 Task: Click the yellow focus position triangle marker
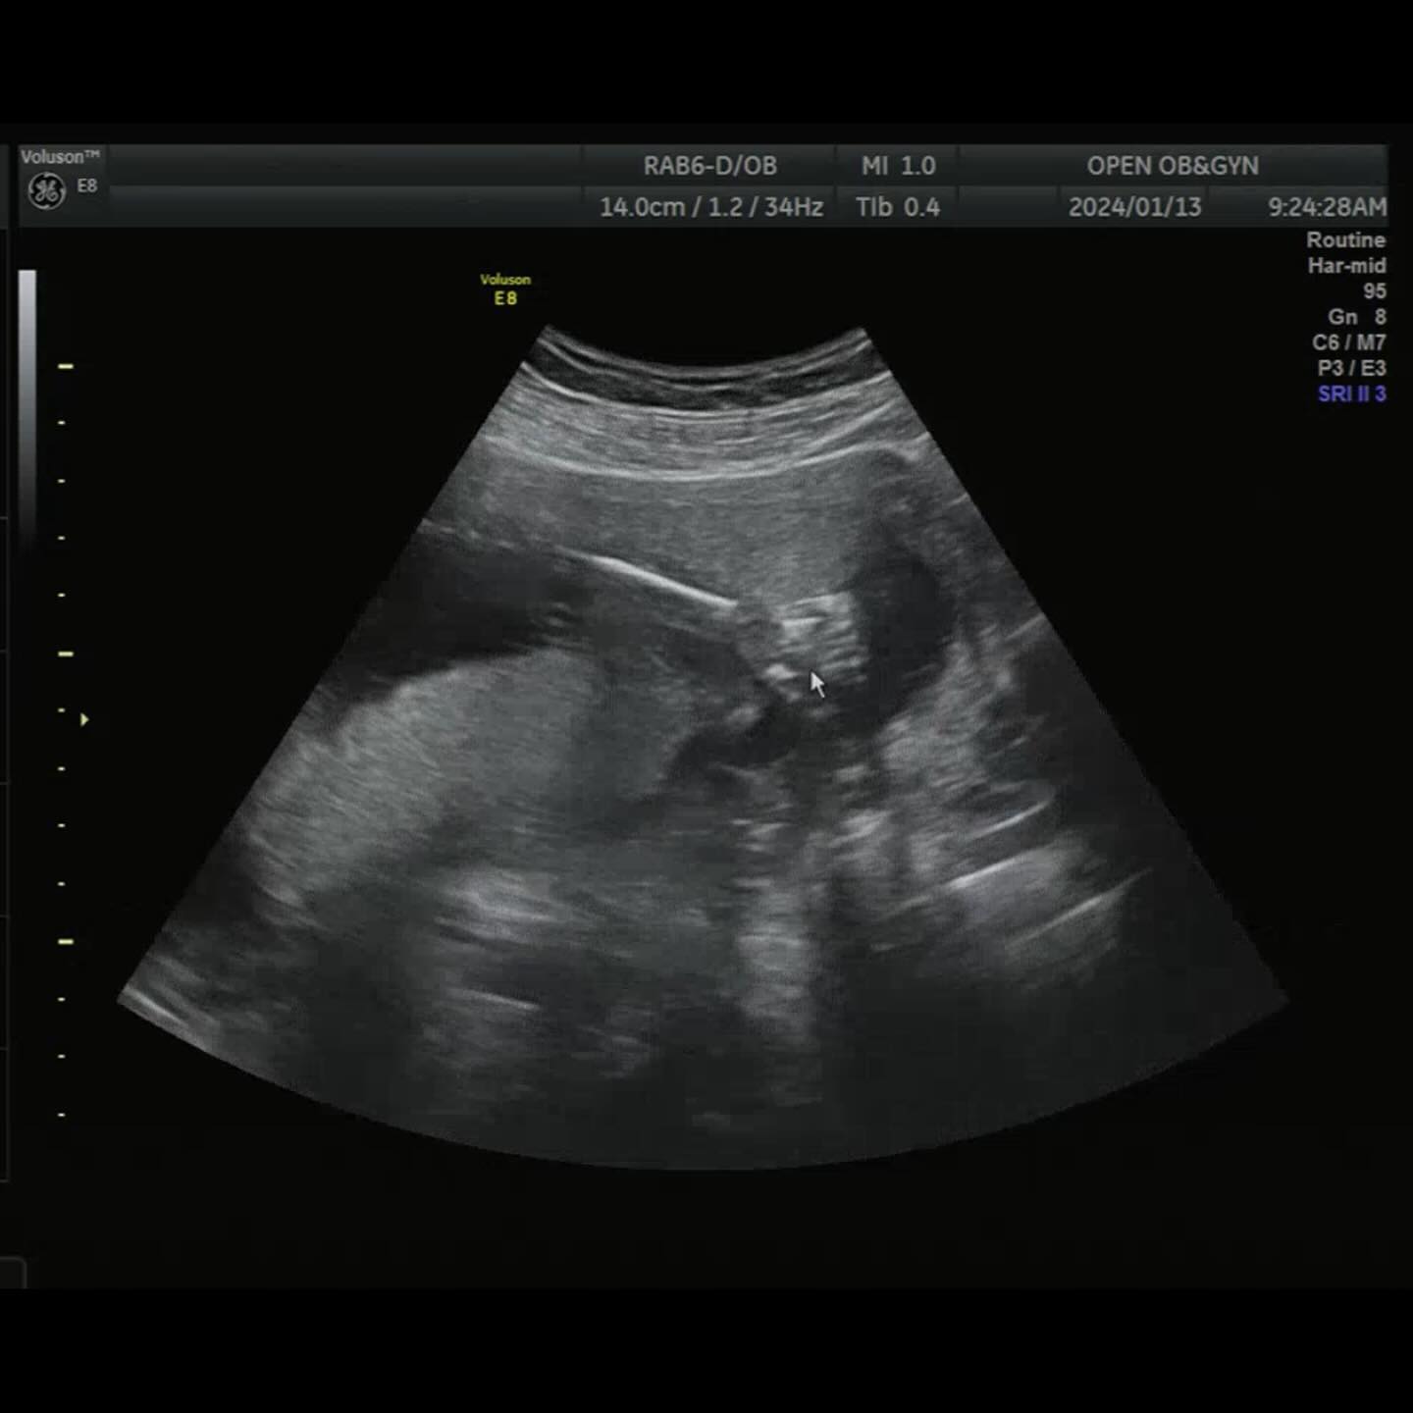(x=84, y=720)
